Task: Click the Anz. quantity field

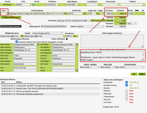Action: pos(4,14)
